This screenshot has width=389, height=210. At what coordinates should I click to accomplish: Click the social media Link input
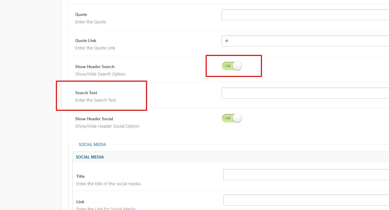(306, 200)
